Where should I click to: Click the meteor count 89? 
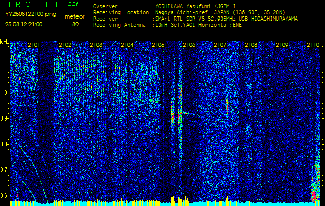[x=75, y=24]
